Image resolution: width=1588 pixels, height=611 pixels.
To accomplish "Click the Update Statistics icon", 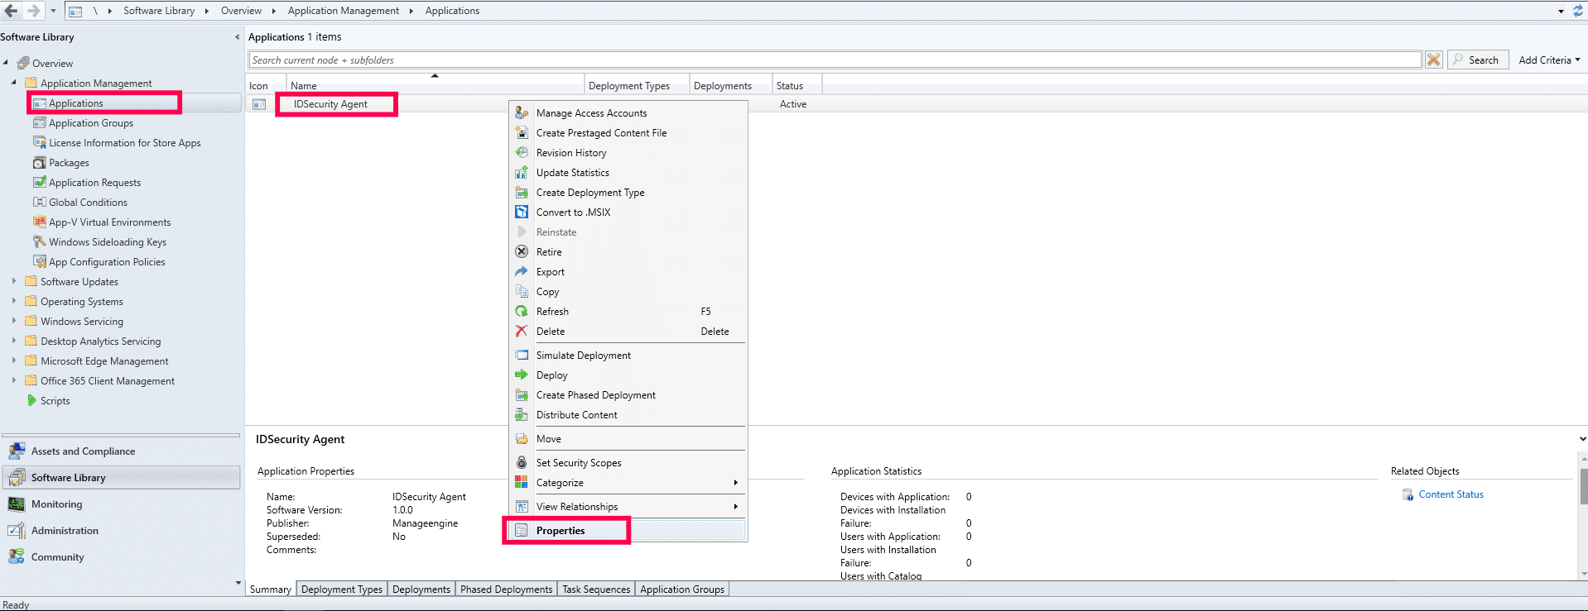I will click(522, 173).
